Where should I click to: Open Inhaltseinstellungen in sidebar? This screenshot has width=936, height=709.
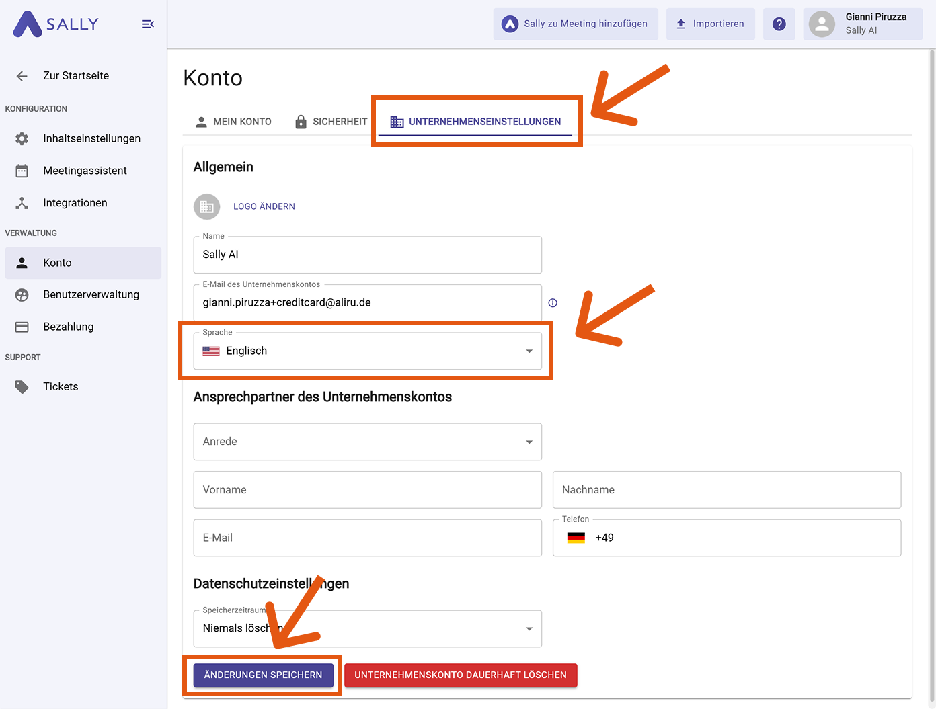[83, 138]
